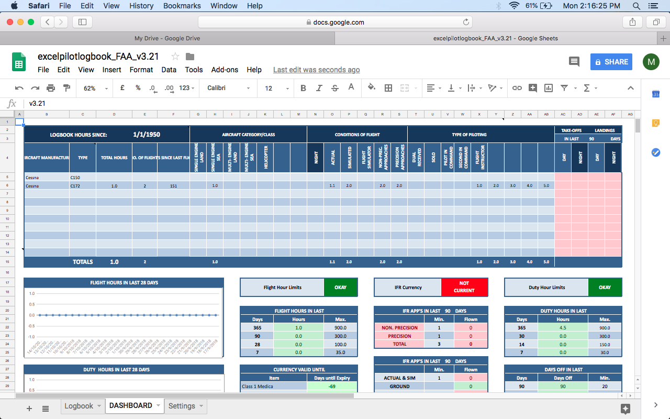Image resolution: width=670 pixels, height=419 pixels.
Task: Open text rotation options
Action: 494,88
